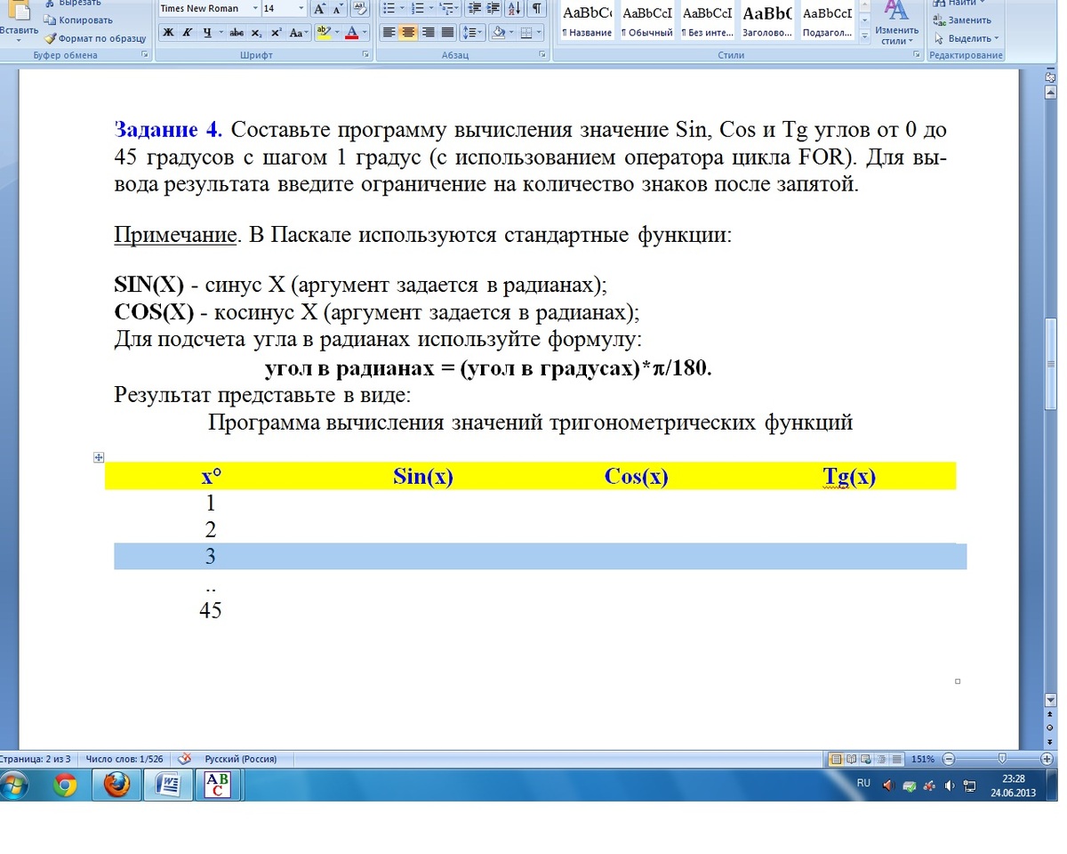Toggle show paragraph marks (¶)
Screen dimensions: 1067x854
pyautogui.click(x=537, y=9)
